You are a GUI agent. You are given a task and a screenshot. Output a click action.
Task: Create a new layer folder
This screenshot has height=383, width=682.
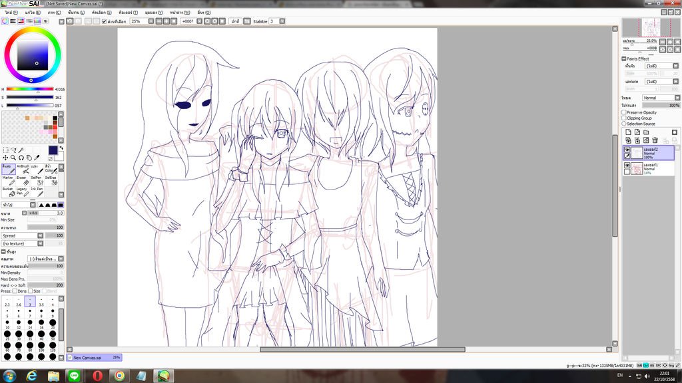[x=646, y=132]
